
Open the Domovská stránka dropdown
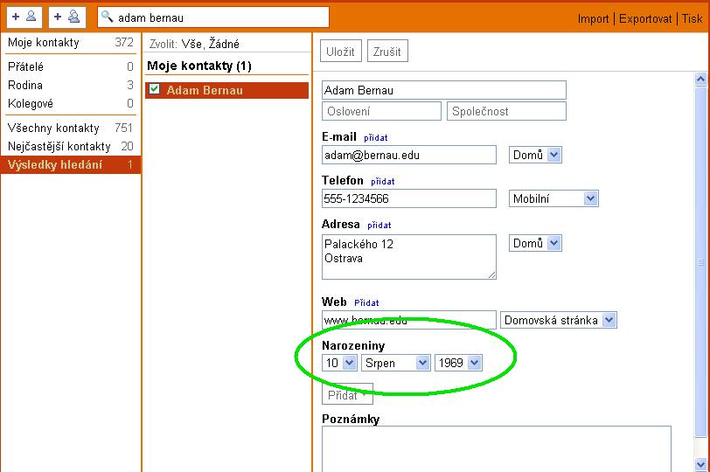(559, 320)
